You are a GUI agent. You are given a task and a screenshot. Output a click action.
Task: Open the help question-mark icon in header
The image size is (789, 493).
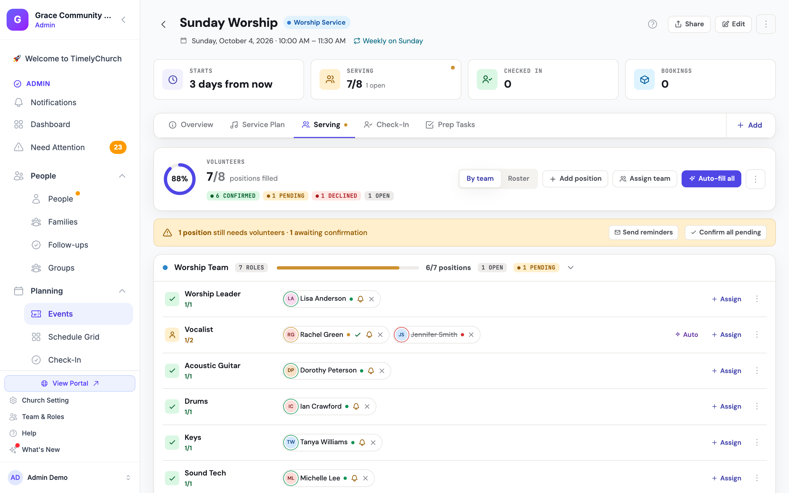click(652, 24)
